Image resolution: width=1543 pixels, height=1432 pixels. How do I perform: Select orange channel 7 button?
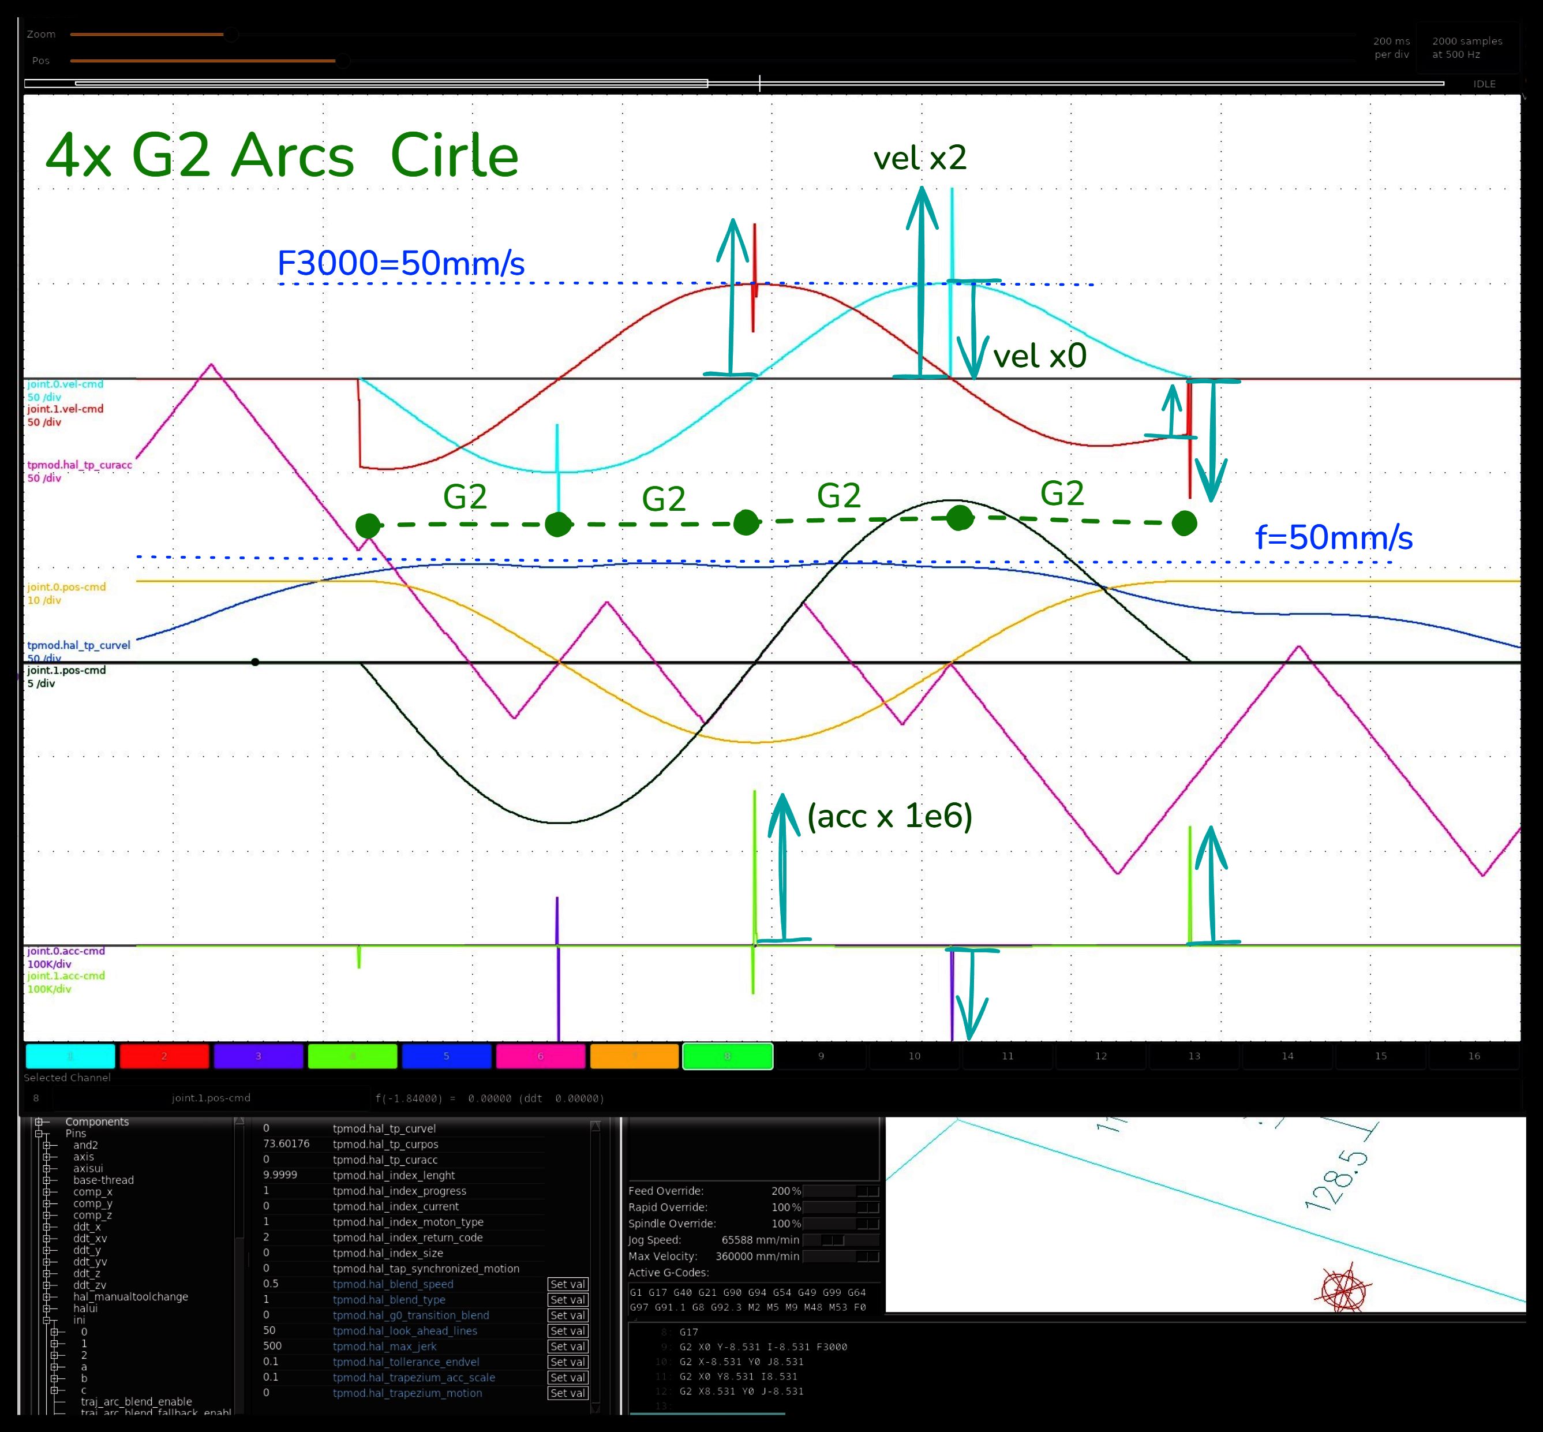pyautogui.click(x=634, y=1056)
